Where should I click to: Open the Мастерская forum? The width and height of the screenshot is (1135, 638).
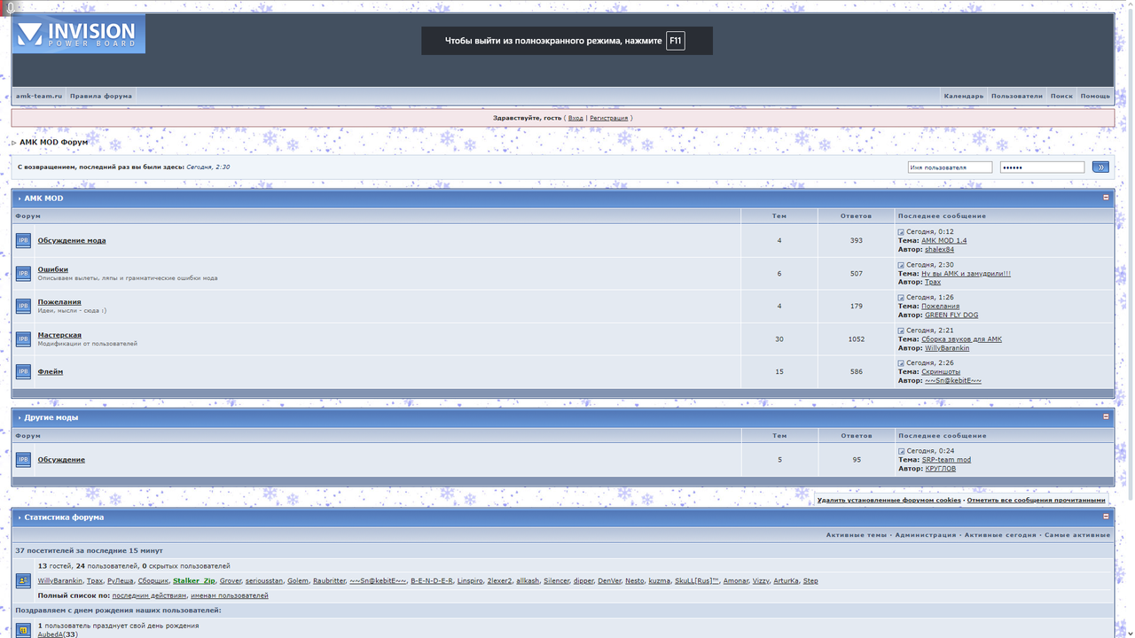point(59,335)
